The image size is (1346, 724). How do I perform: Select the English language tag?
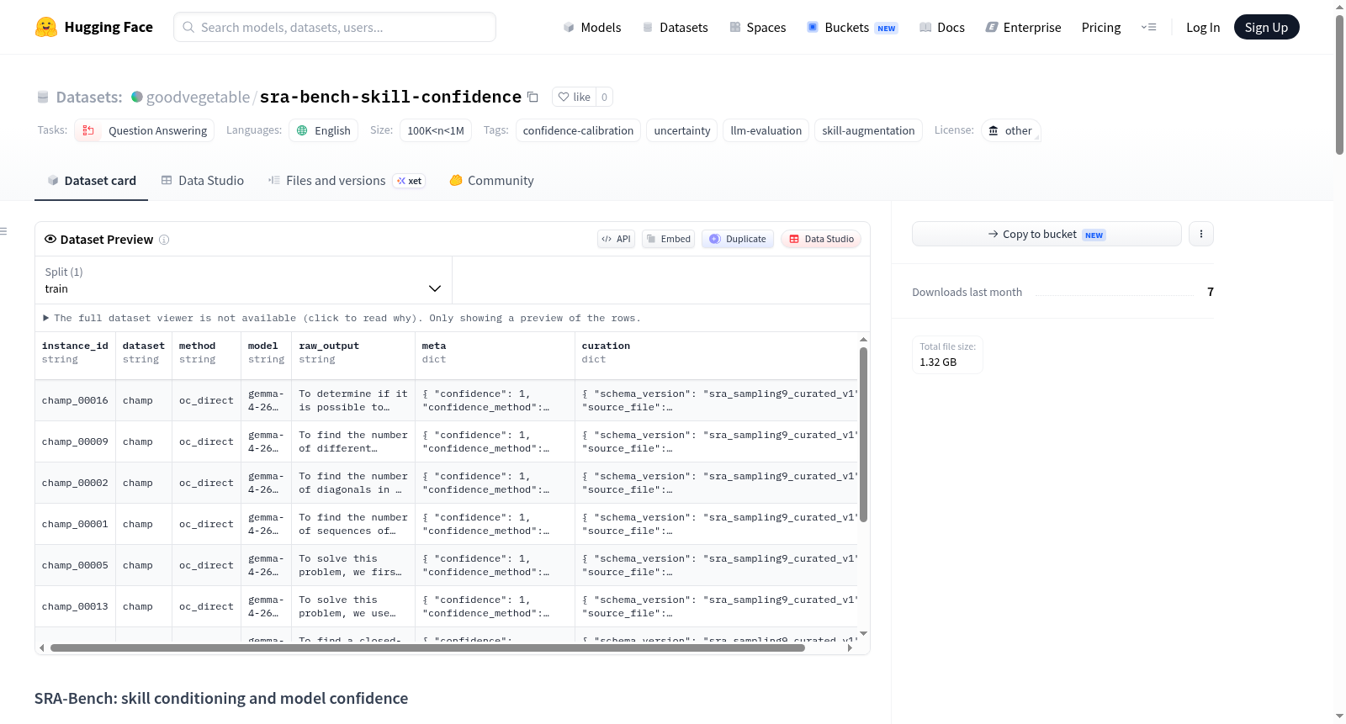click(x=324, y=130)
